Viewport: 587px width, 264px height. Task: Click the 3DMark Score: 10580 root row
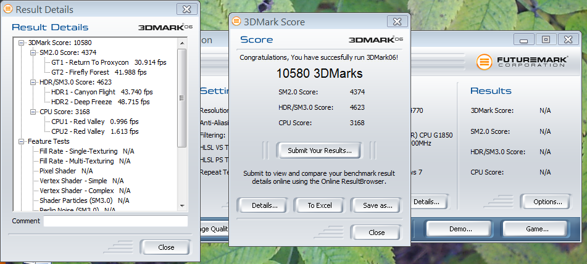tap(59, 43)
